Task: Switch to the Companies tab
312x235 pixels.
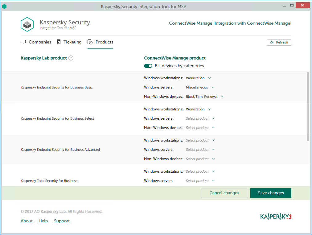Action: [40, 42]
